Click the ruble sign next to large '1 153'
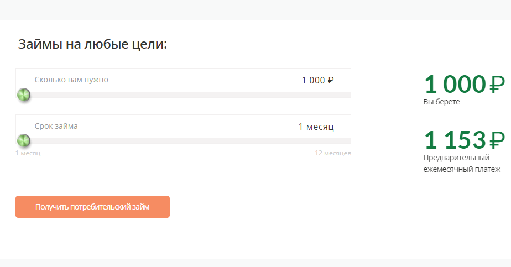Image resolution: width=511 pixels, height=267 pixels. tap(497, 140)
